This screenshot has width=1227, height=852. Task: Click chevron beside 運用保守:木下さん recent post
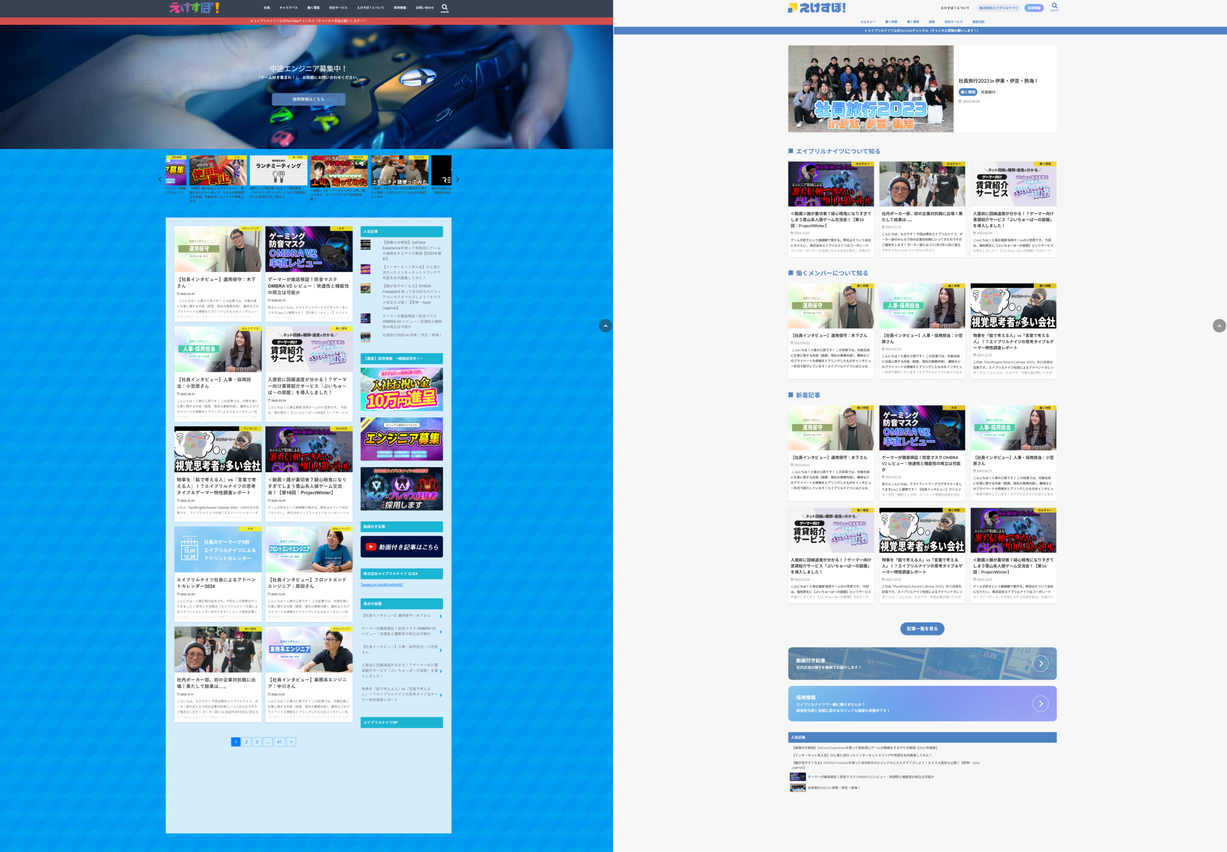click(440, 617)
